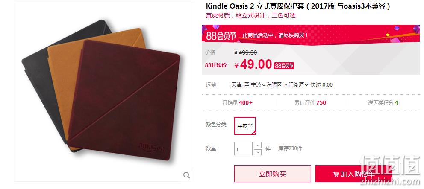The width and height of the screenshot is (424, 189).
Task: Click the 88会员节 tag beside price
Action: [284, 66]
